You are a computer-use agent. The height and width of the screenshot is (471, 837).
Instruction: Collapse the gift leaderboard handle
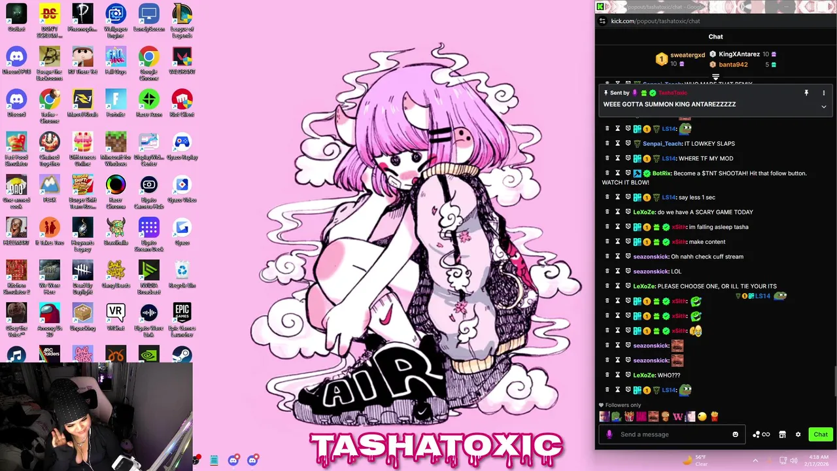coord(715,77)
